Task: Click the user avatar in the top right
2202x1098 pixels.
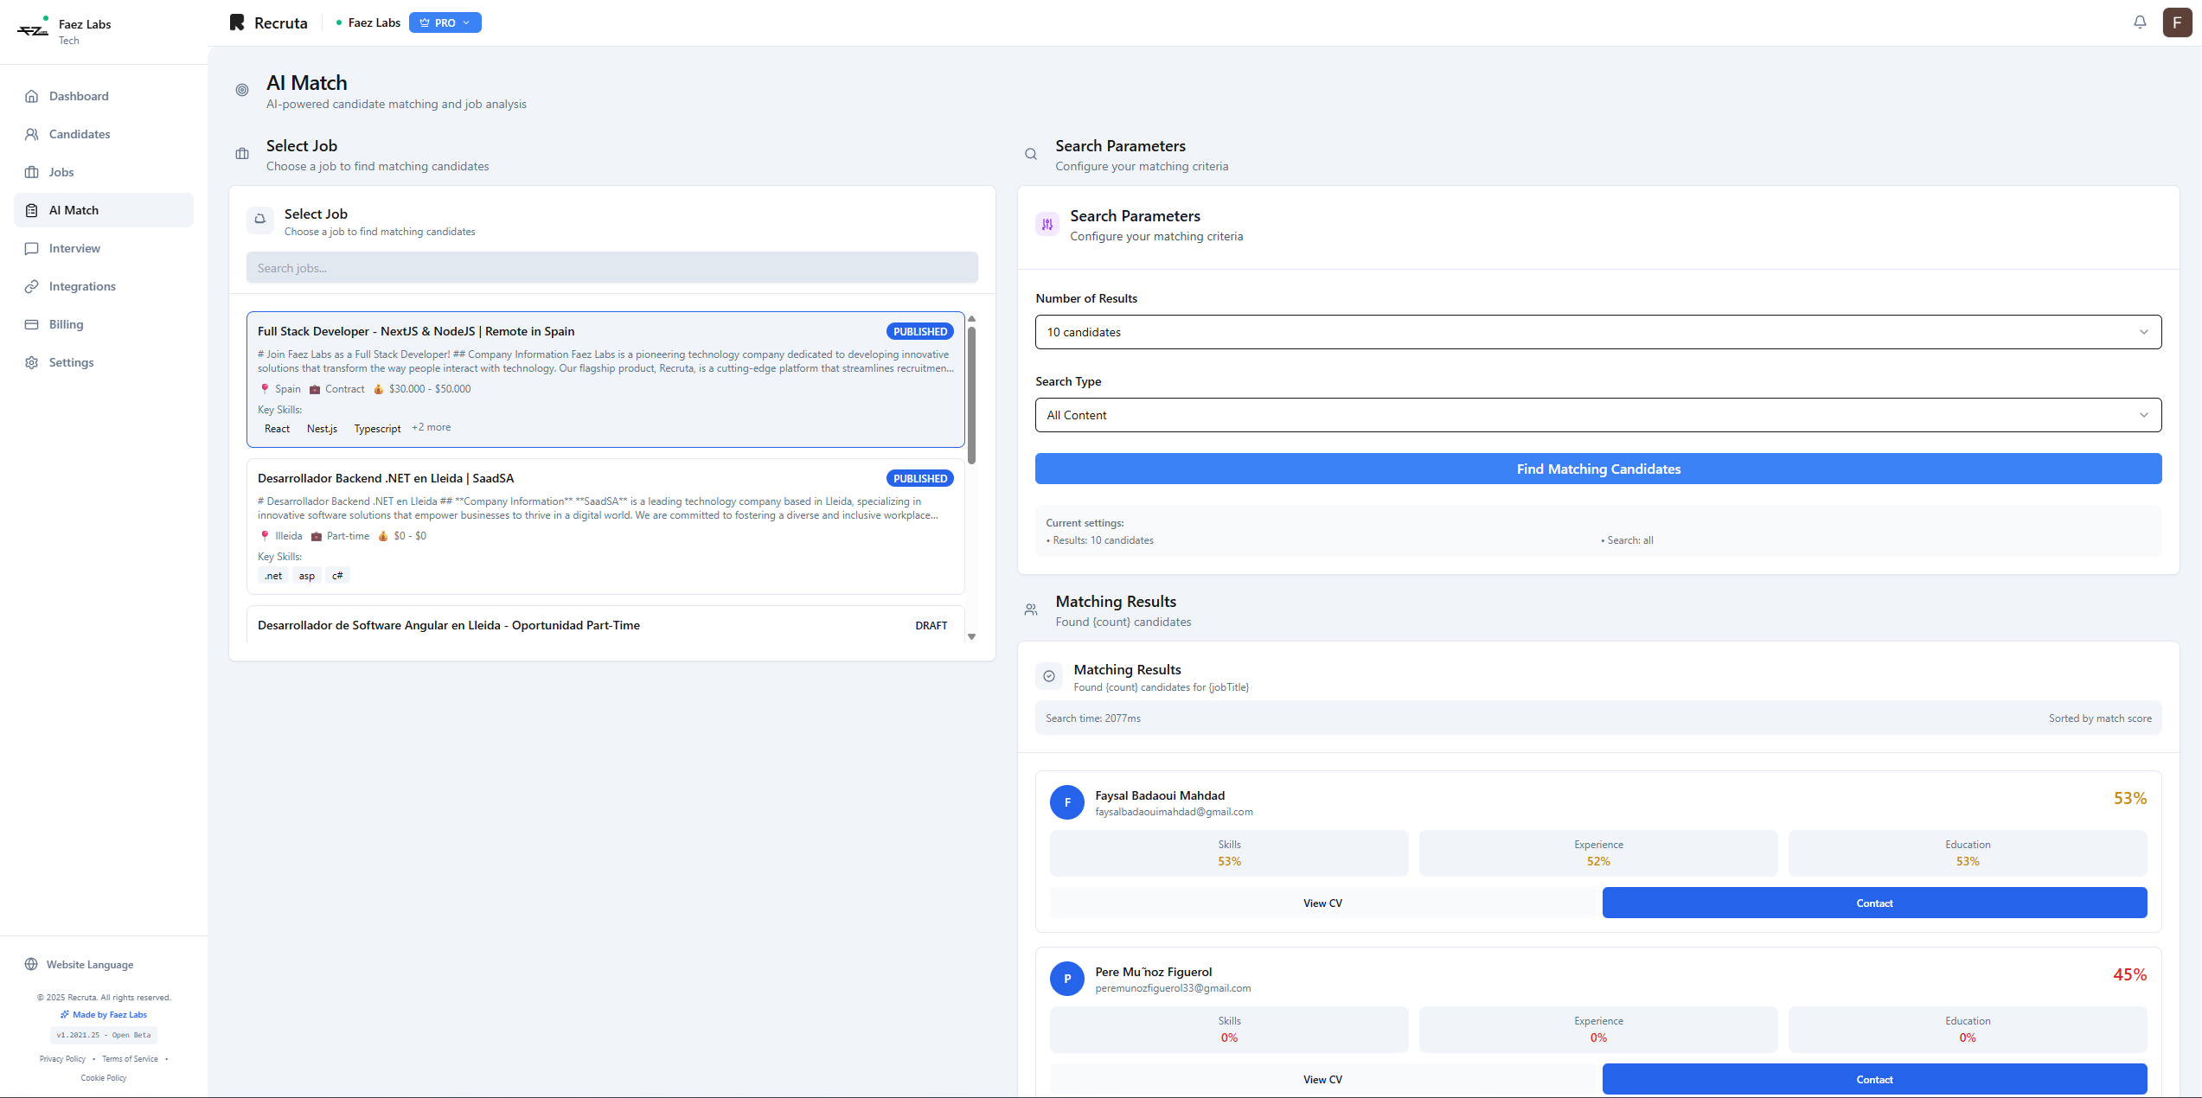Action: 2177,22
